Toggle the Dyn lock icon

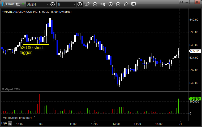[x=10, y=123]
